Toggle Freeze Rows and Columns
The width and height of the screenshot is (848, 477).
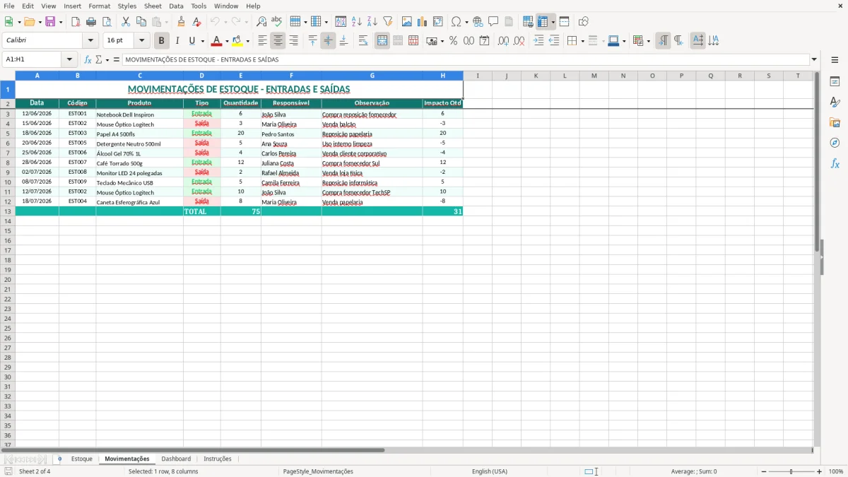tap(543, 22)
